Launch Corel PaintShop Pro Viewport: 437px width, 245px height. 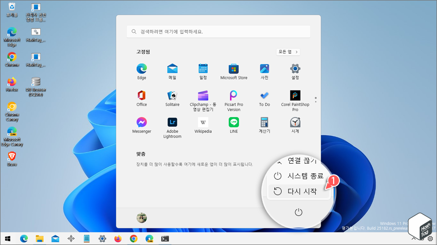[x=295, y=101]
